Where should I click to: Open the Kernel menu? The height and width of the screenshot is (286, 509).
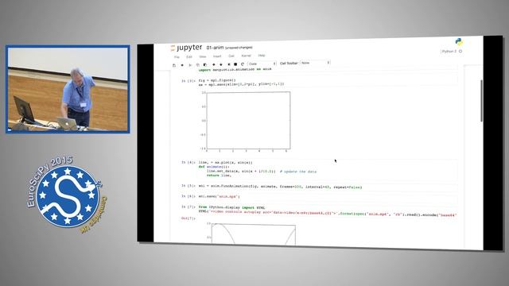[x=246, y=56]
